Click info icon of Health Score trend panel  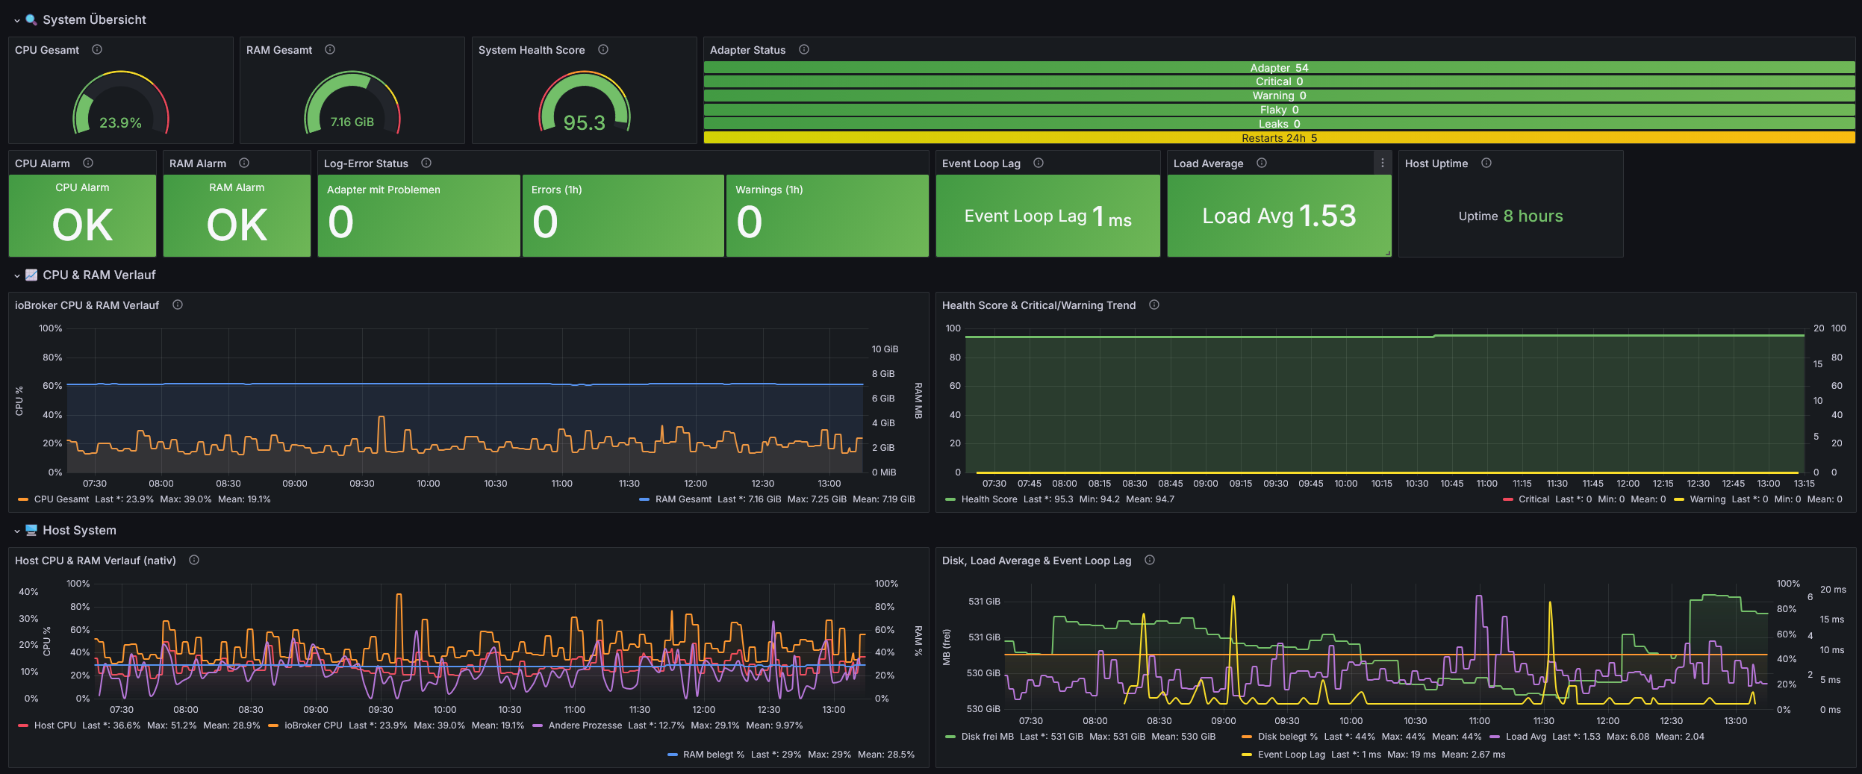tap(1154, 305)
